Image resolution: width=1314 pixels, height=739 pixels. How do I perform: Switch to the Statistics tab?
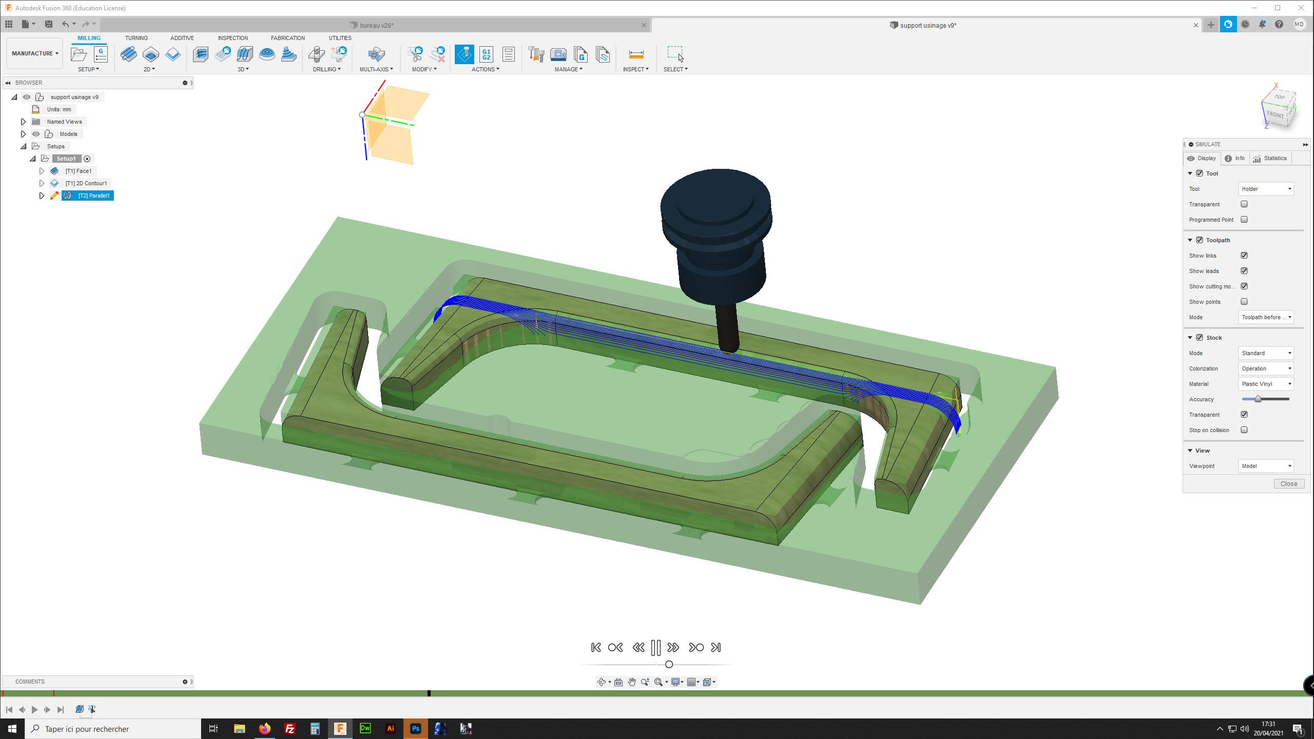point(1270,158)
